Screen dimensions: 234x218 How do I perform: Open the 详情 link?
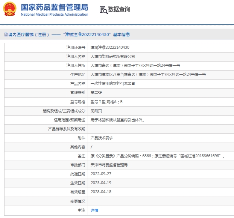click(94, 210)
